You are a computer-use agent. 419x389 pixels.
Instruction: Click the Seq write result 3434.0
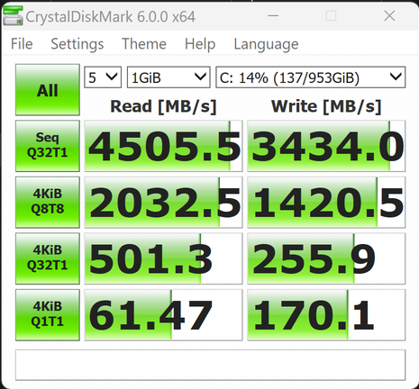(x=326, y=146)
